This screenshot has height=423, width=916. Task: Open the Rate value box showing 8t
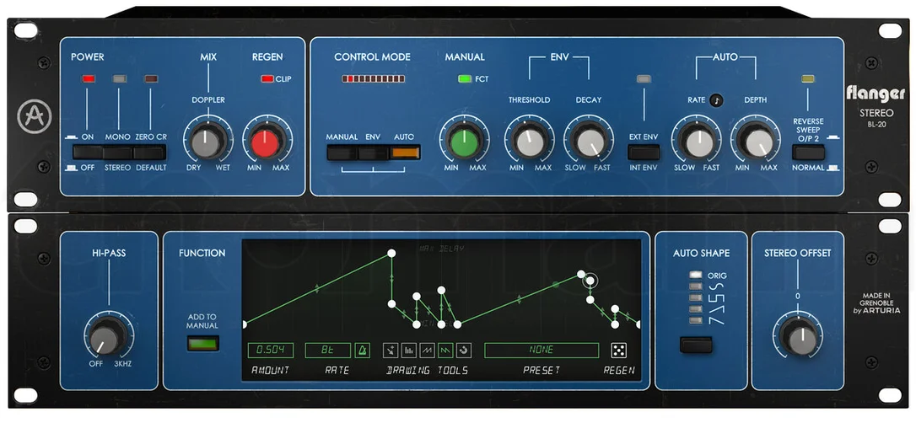pyautogui.click(x=328, y=350)
